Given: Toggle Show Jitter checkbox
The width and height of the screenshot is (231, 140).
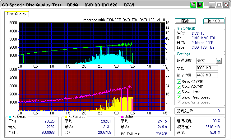Looking at the screenshot, I should (x=179, y=92).
